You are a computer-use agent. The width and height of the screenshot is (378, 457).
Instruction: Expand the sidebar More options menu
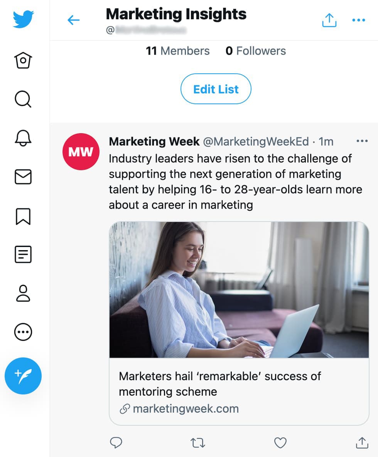click(x=23, y=332)
